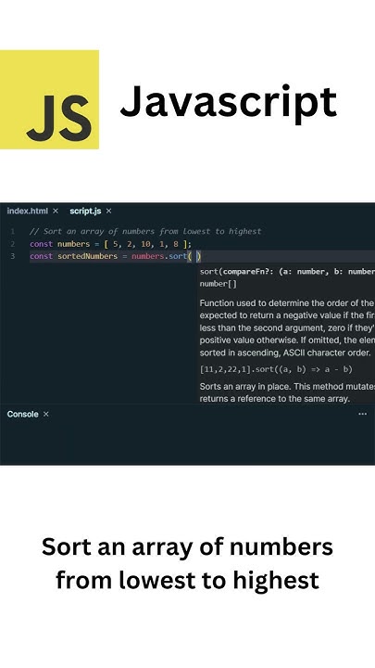The height and width of the screenshot is (668, 375).
Task: Click the caption 'Sort an array of numbers'
Action: click(187, 546)
